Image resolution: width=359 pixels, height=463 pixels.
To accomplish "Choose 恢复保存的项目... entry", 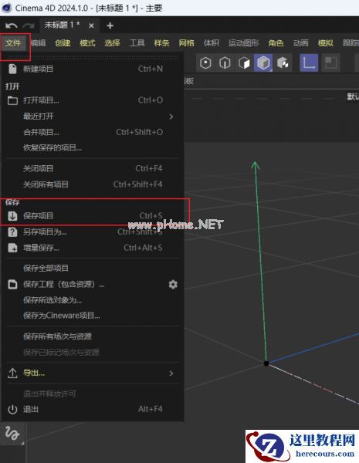I will [92, 147].
